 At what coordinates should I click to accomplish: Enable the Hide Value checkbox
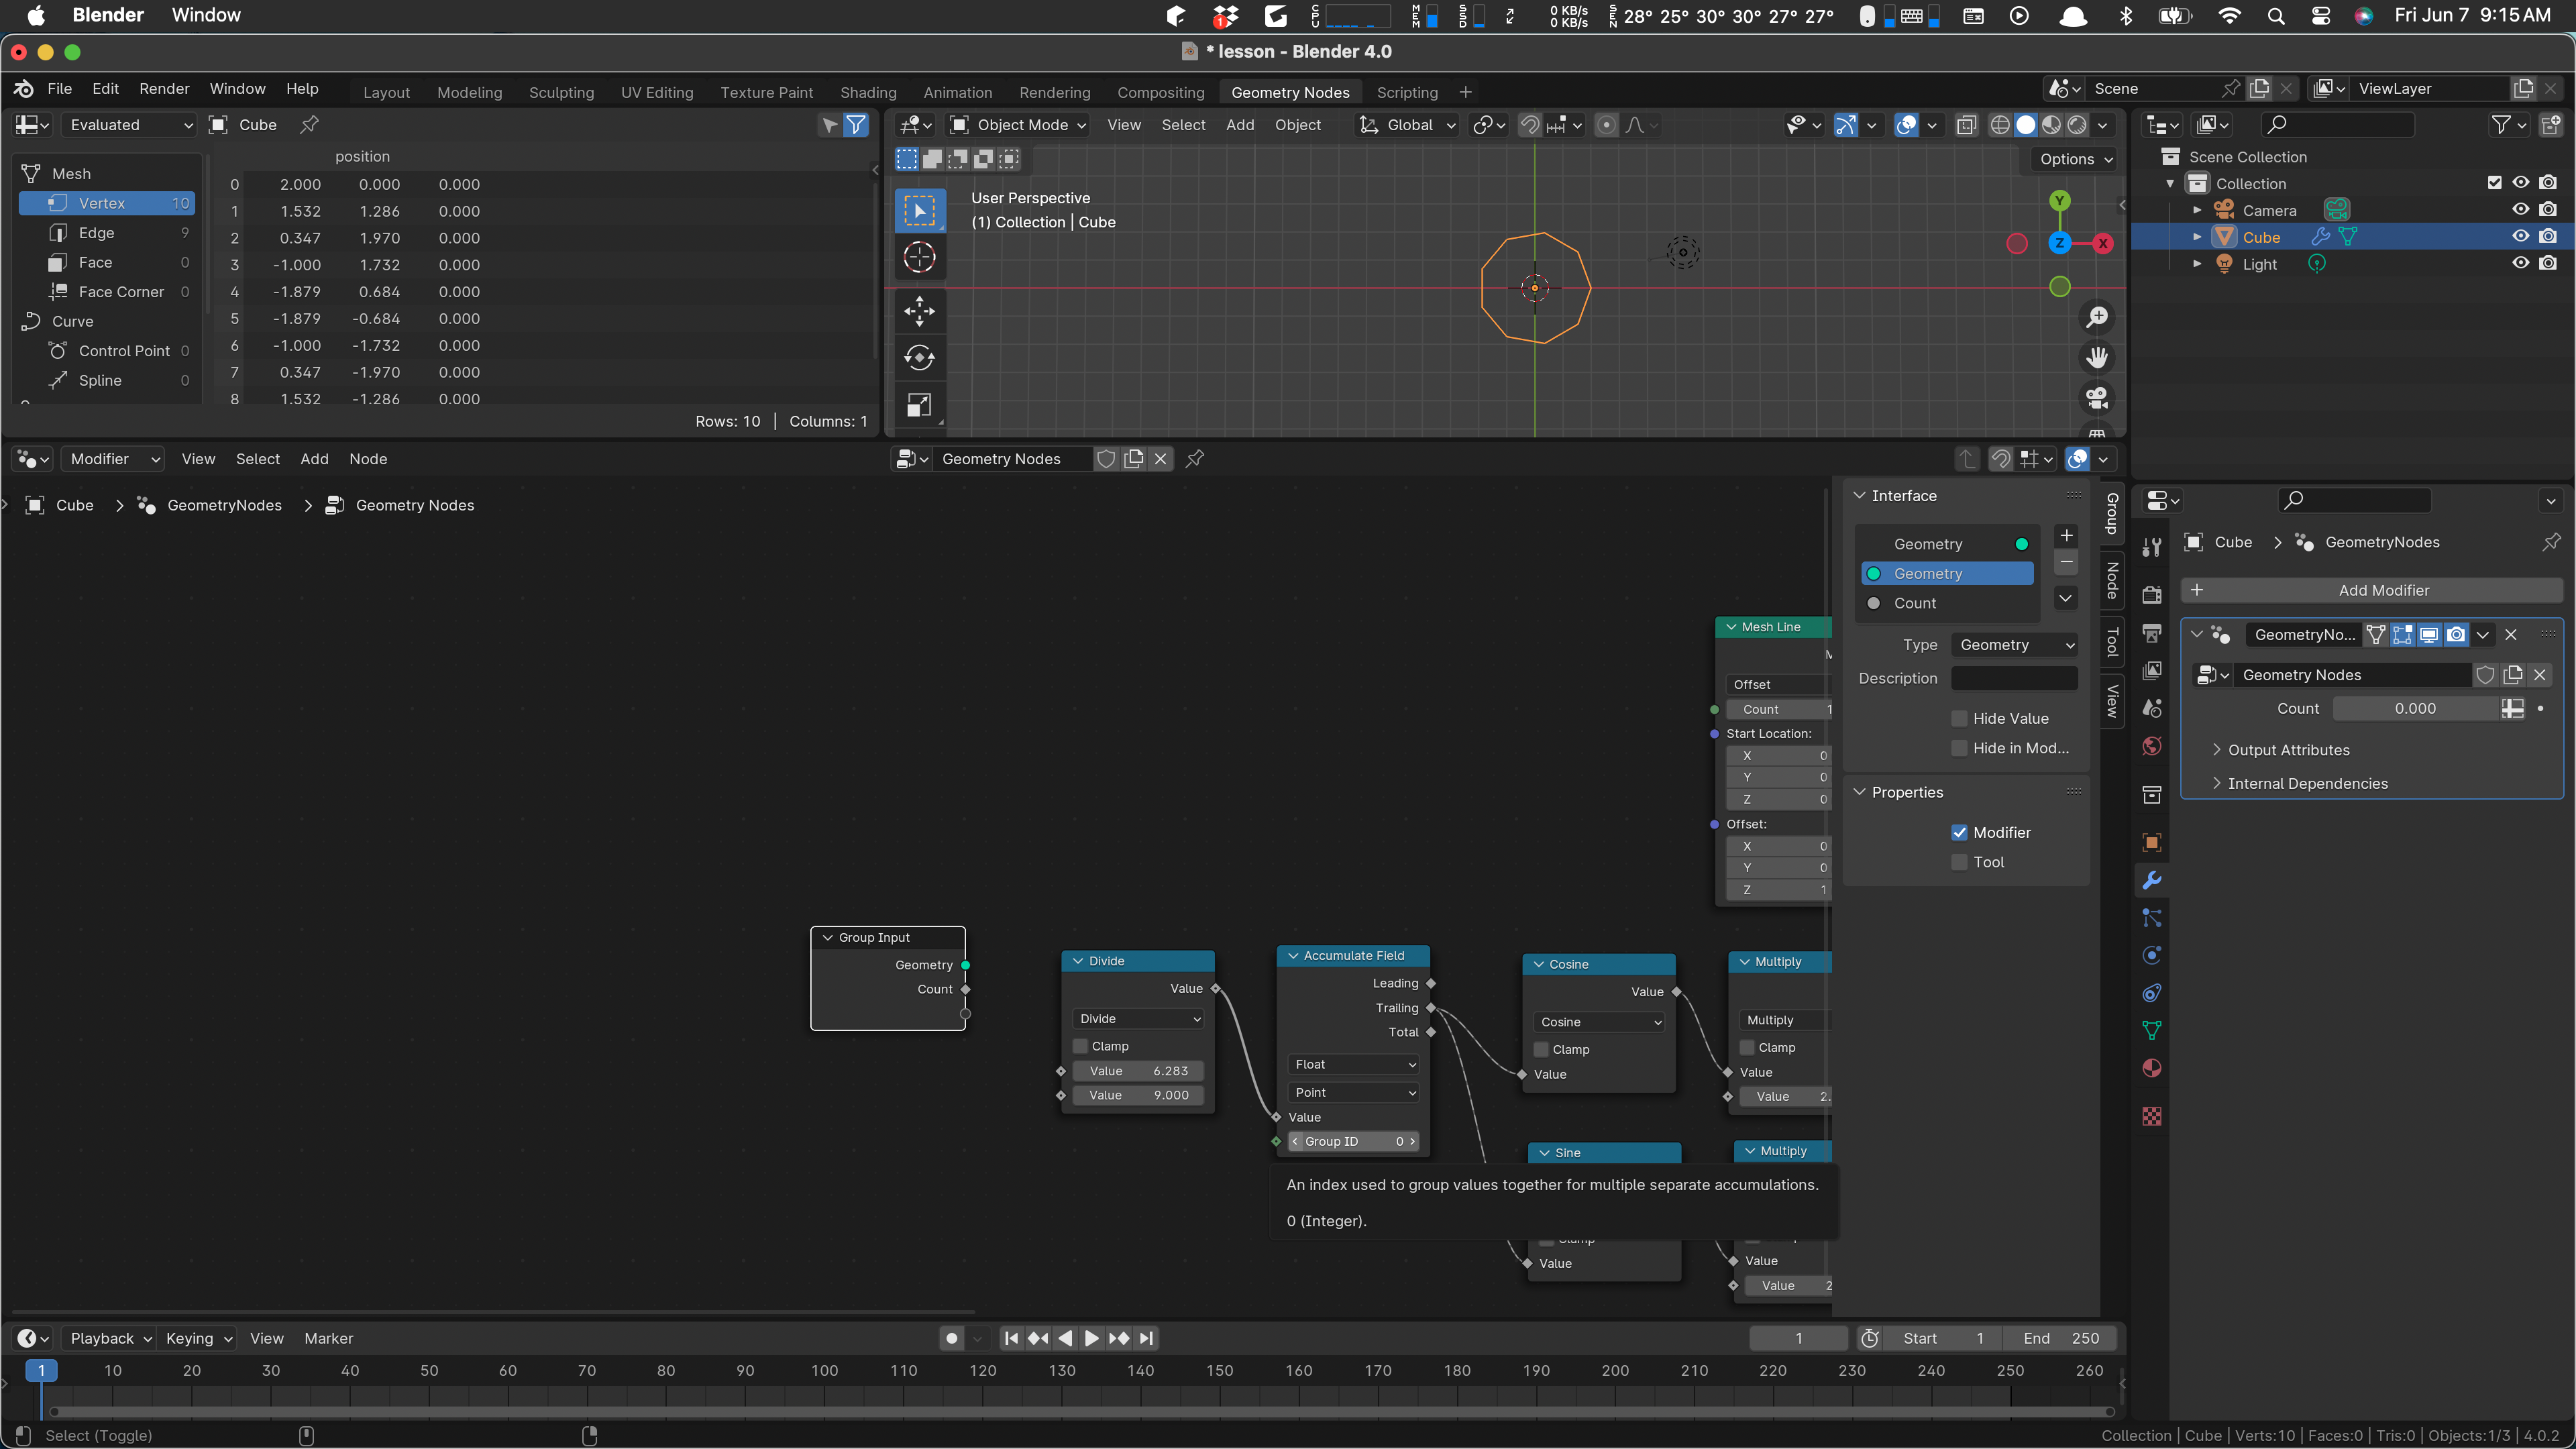pos(1959,719)
